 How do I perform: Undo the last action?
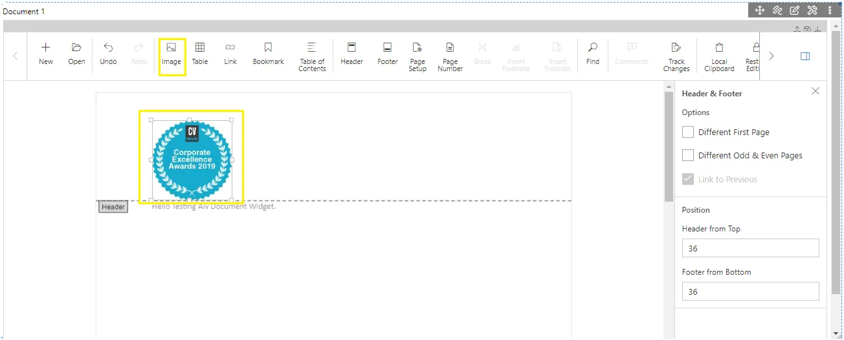[108, 54]
